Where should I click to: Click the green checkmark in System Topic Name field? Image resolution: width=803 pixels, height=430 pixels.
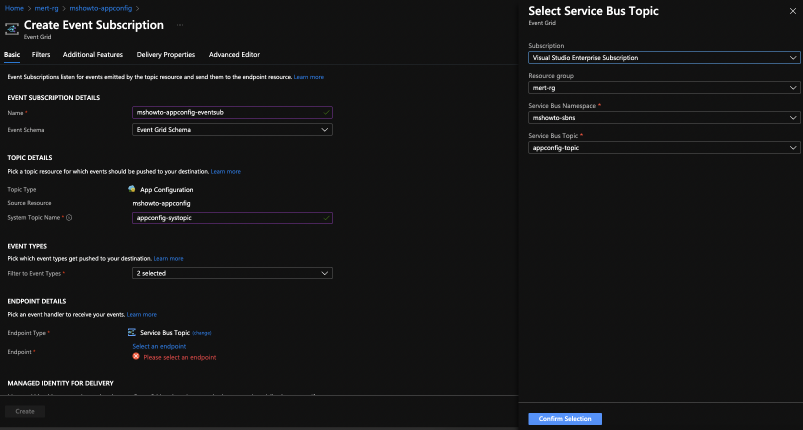326,218
